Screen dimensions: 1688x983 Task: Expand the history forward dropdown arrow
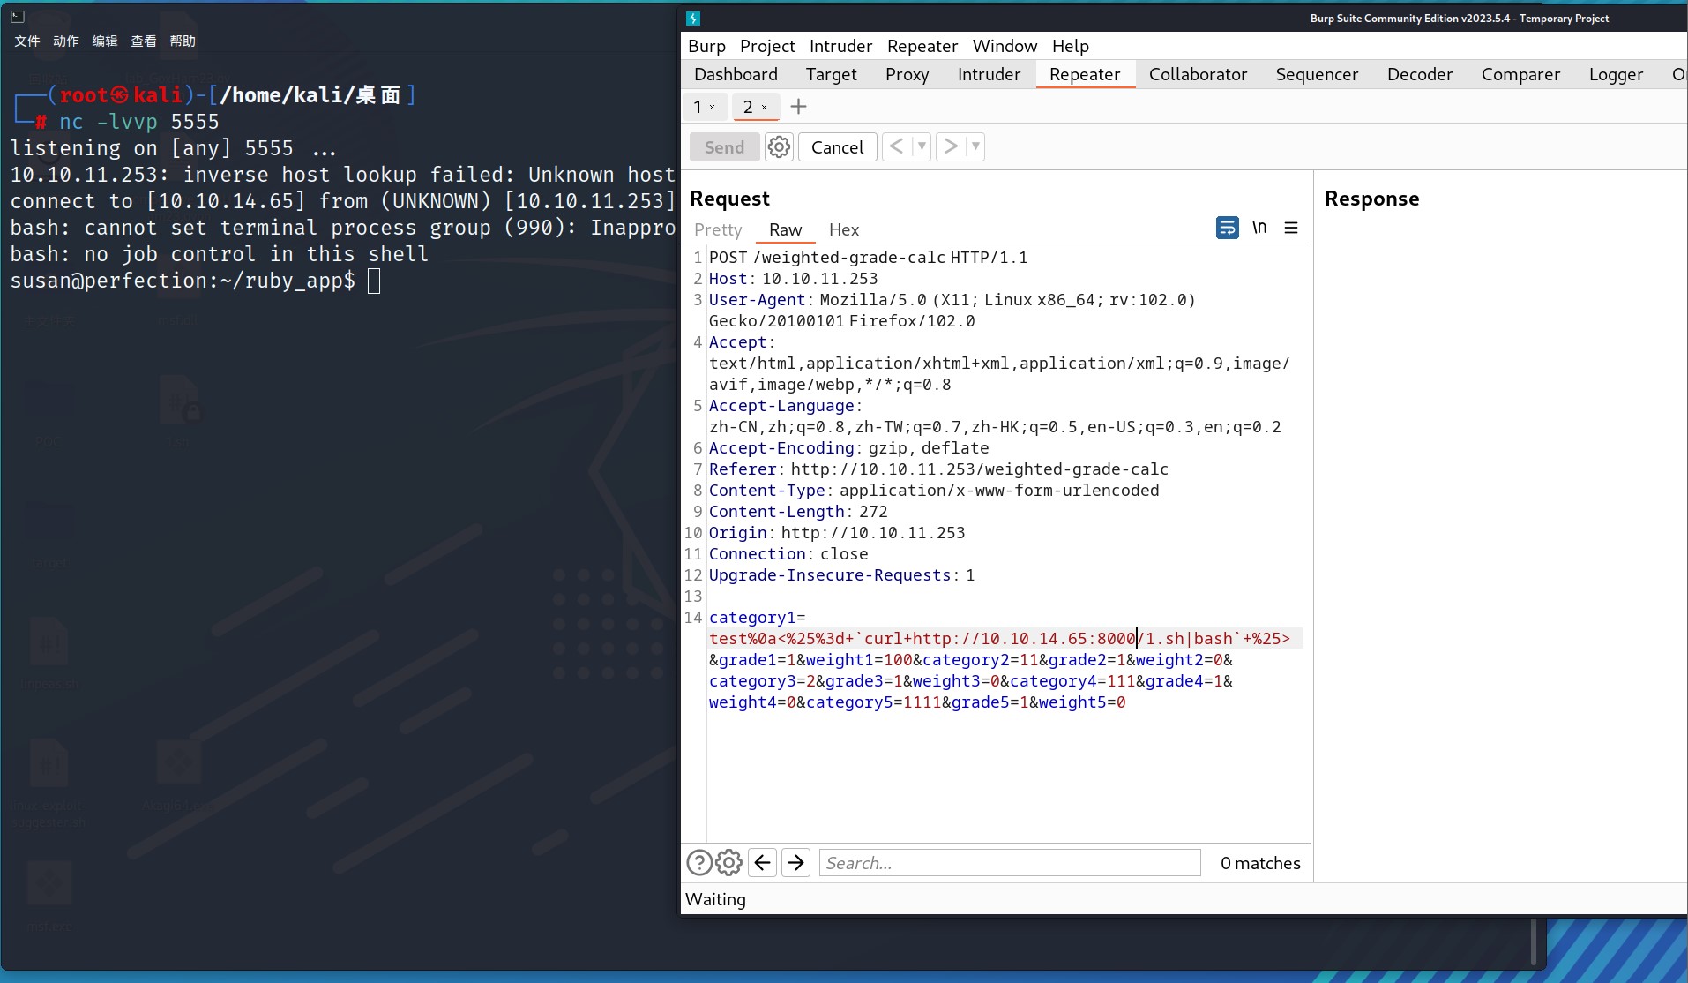click(x=975, y=146)
